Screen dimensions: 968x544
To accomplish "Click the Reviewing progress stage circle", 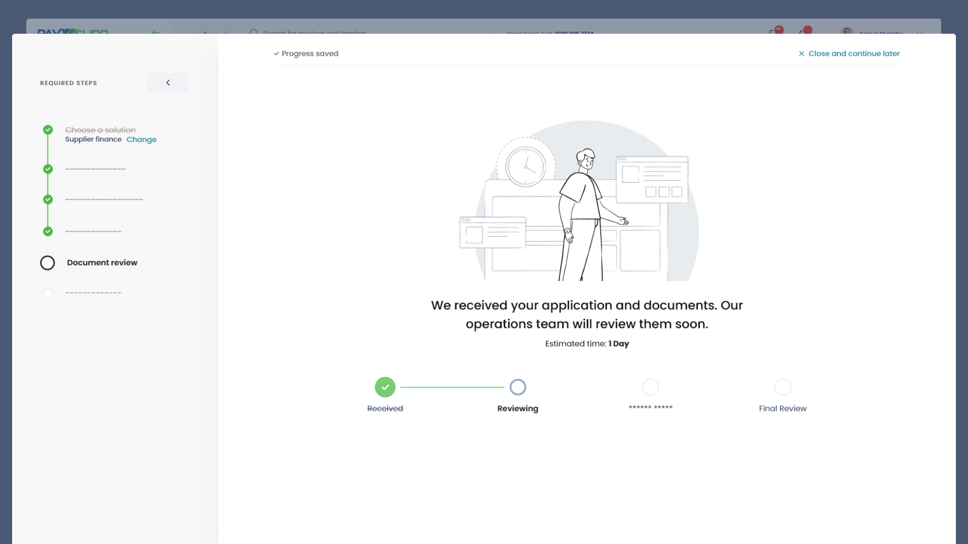I will [518, 387].
